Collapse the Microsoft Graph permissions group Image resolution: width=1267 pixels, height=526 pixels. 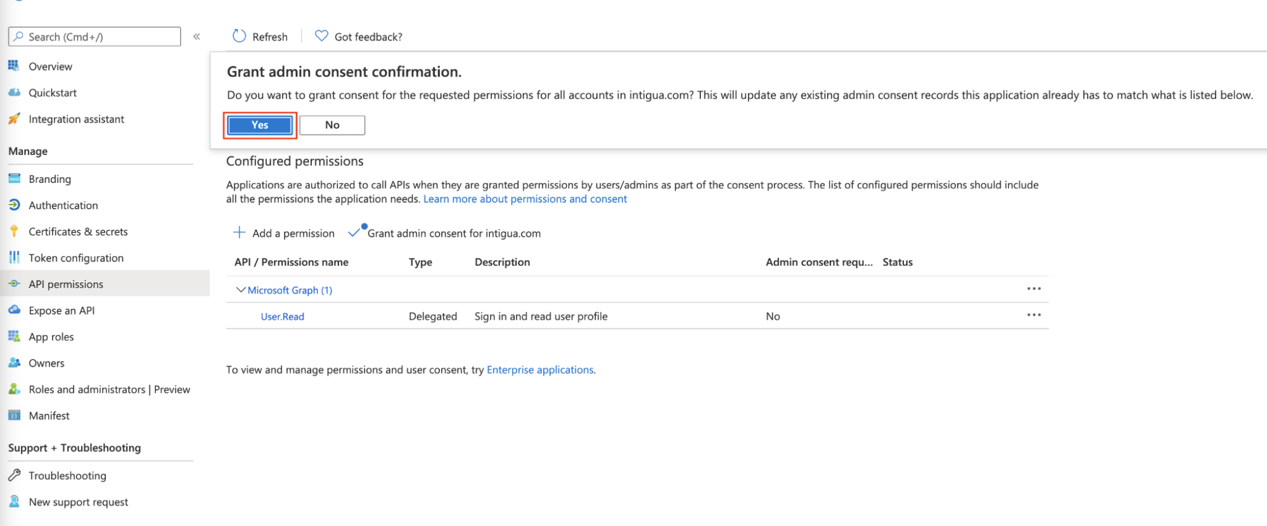click(240, 290)
